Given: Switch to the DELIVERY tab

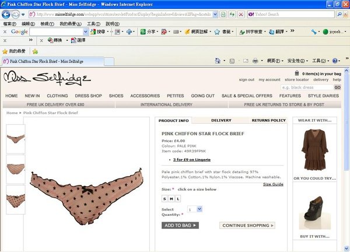Looking at the screenshot, I should pos(221,120).
